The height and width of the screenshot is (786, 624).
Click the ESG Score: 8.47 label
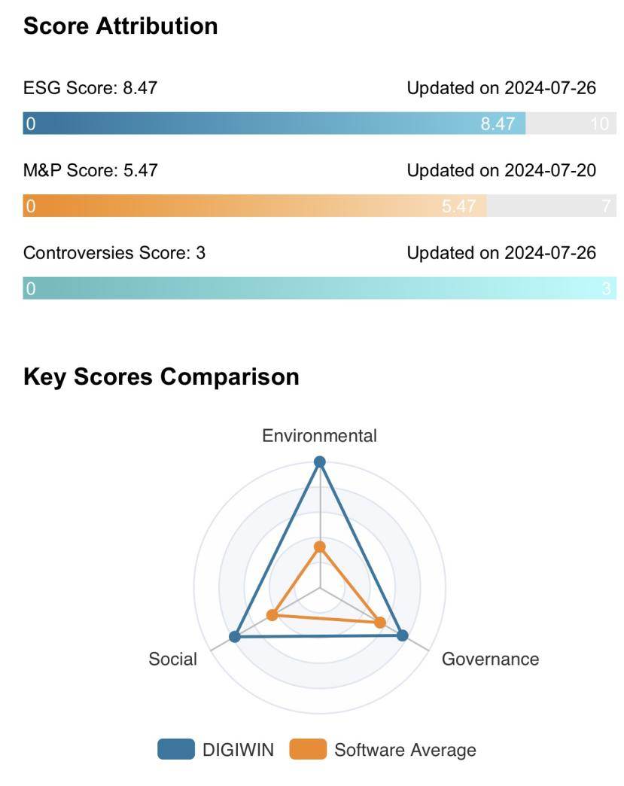coord(90,89)
